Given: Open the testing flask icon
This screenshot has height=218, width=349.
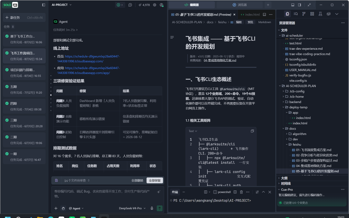Looking at the screenshot, I should (320, 14).
